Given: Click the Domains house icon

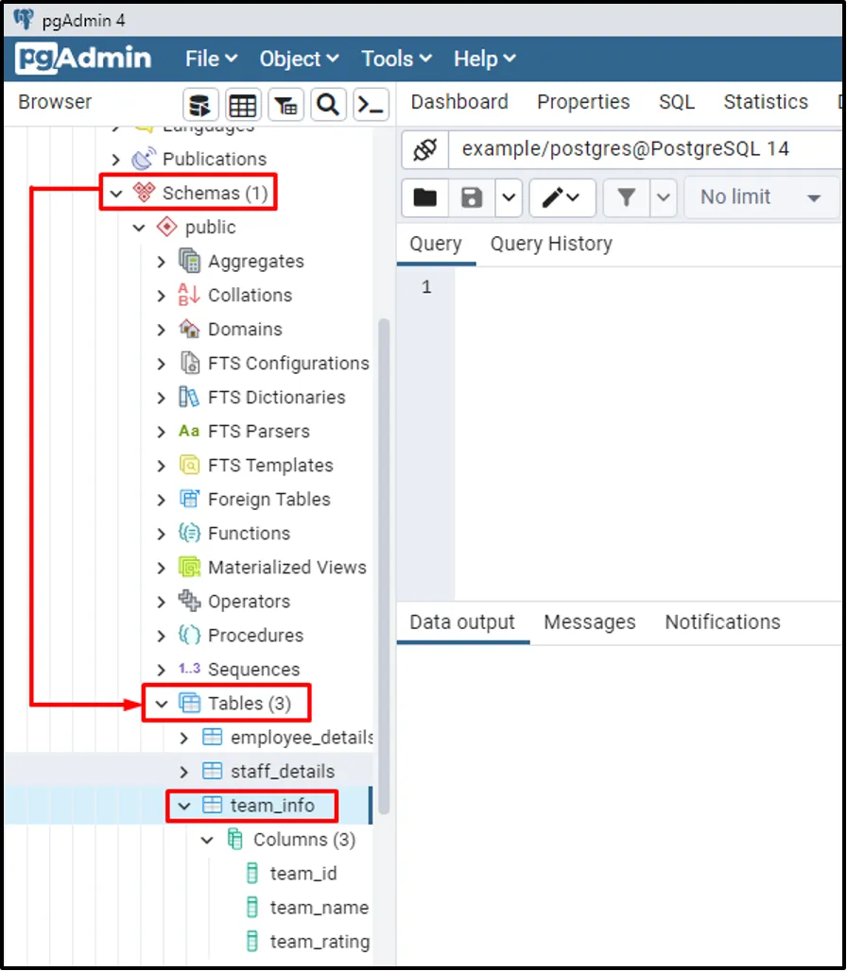Looking at the screenshot, I should tap(189, 329).
